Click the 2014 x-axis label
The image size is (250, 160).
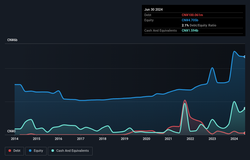tap(15, 139)
